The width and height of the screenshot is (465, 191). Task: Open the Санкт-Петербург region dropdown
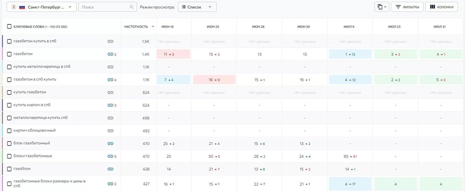pos(42,7)
